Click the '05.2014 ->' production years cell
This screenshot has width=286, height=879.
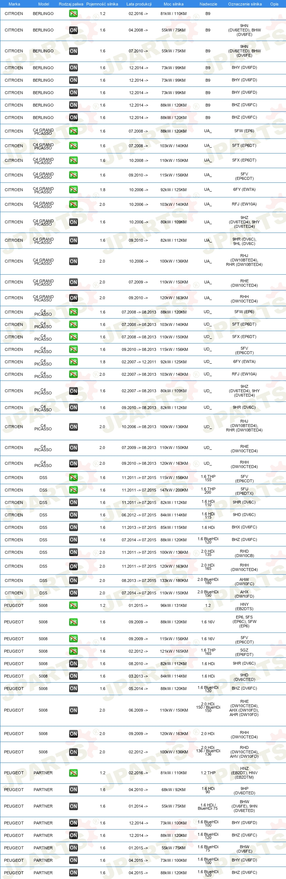coord(138,689)
